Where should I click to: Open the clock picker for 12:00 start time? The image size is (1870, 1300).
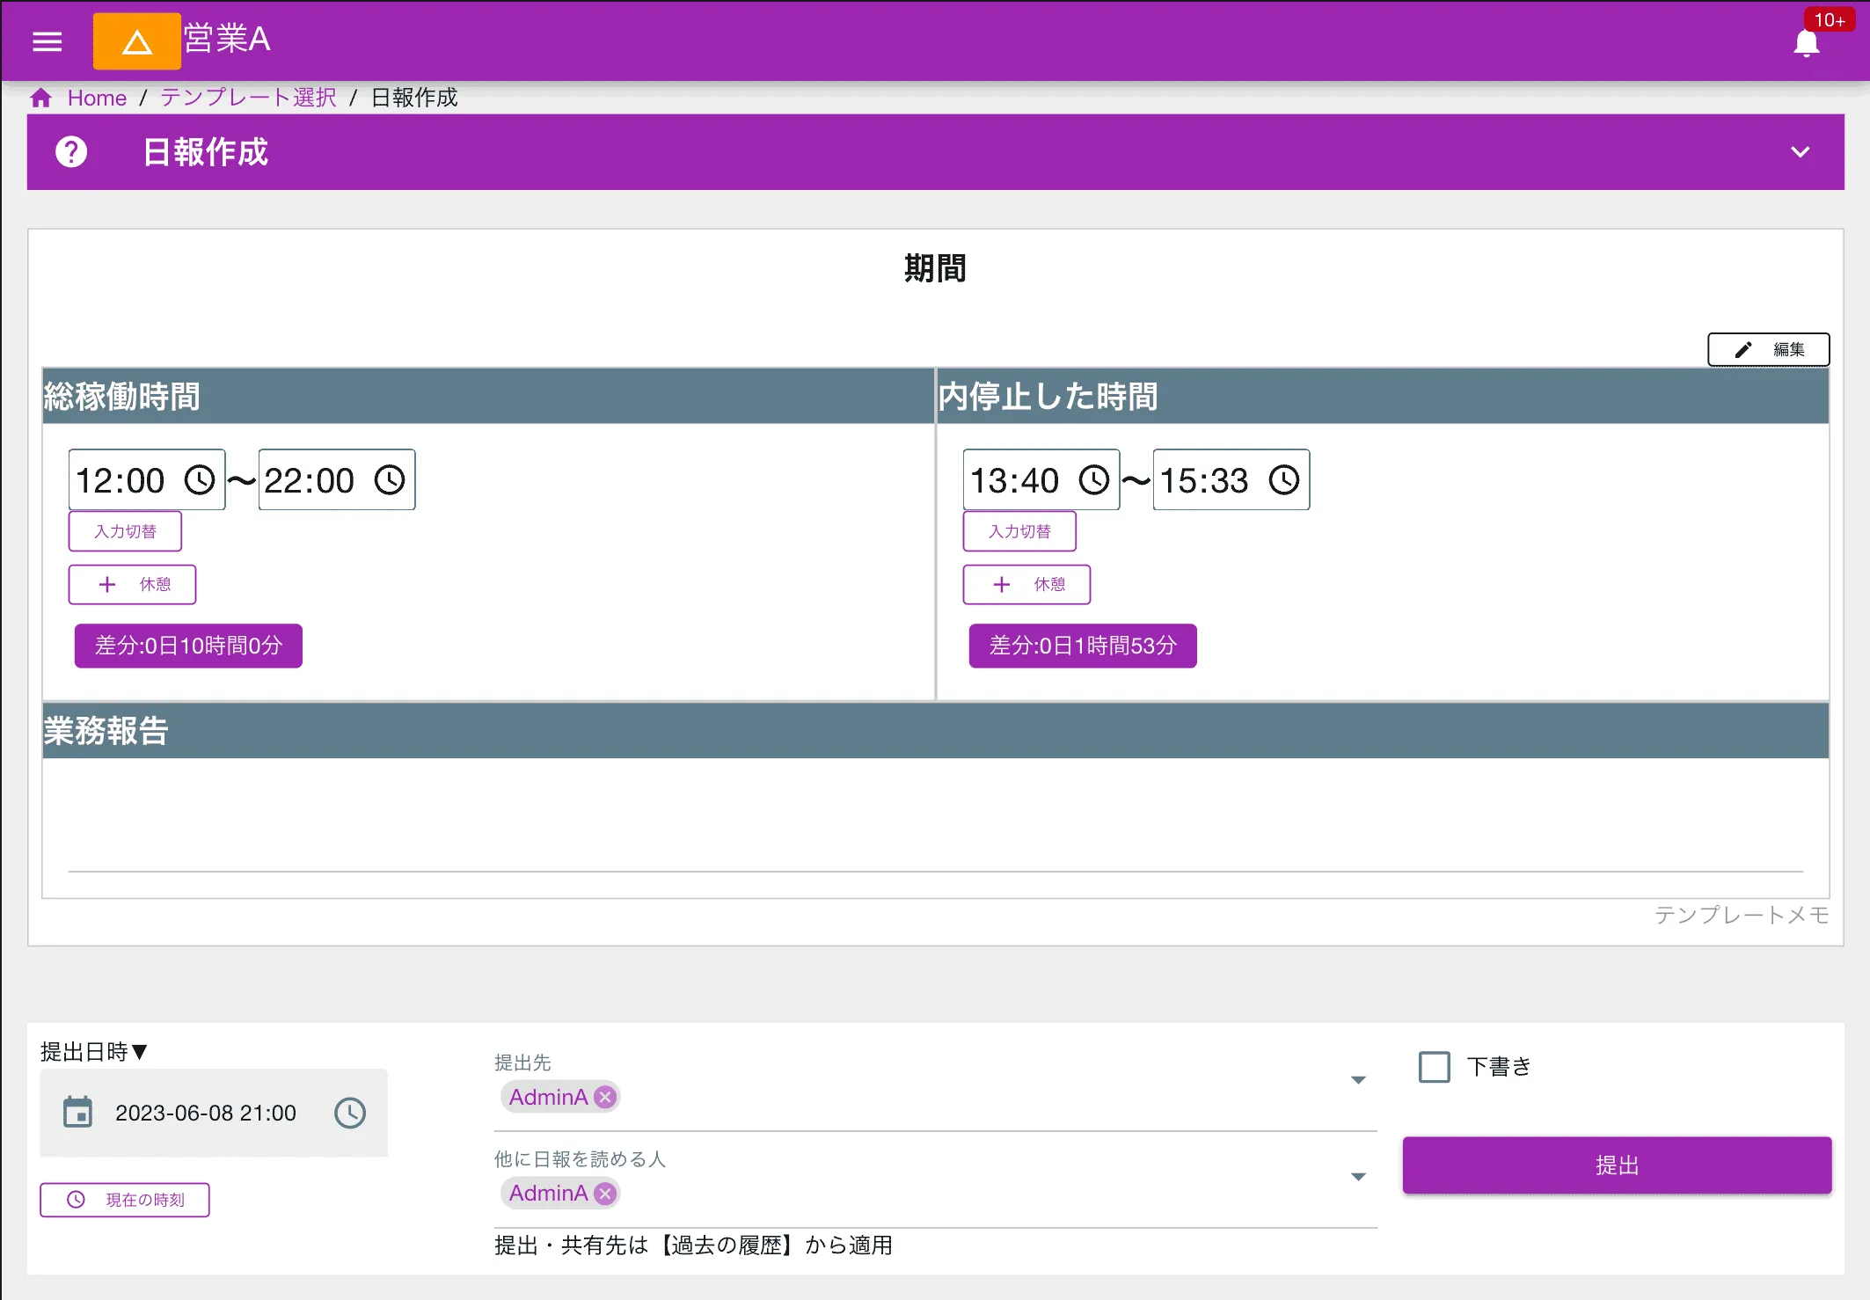pos(201,479)
